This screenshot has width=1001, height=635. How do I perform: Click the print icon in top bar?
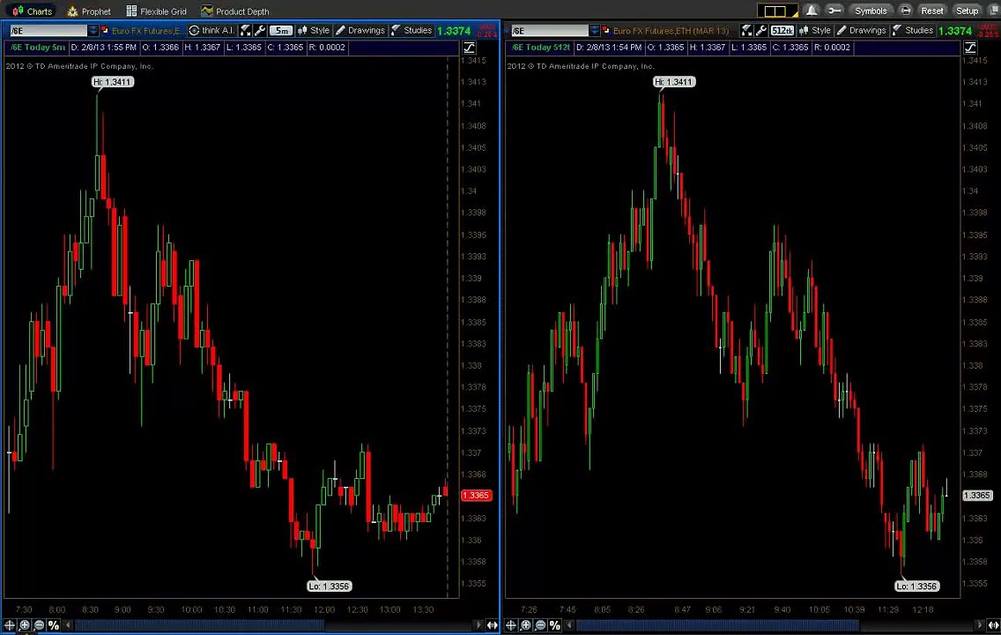905,11
